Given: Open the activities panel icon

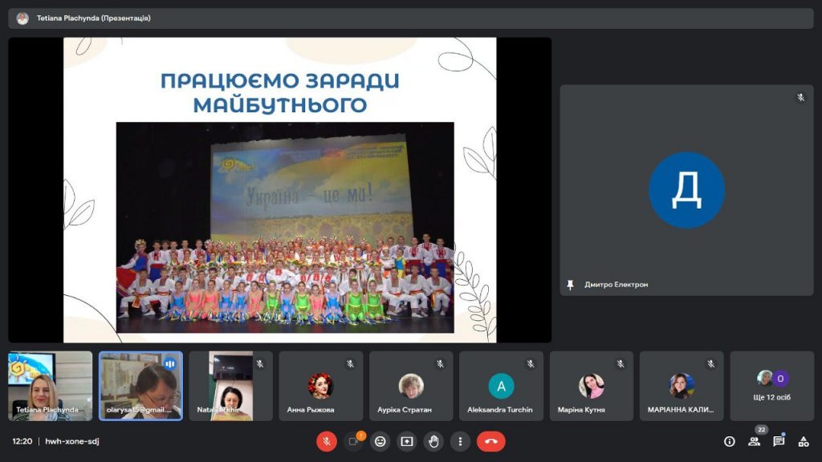Looking at the screenshot, I should [x=803, y=441].
